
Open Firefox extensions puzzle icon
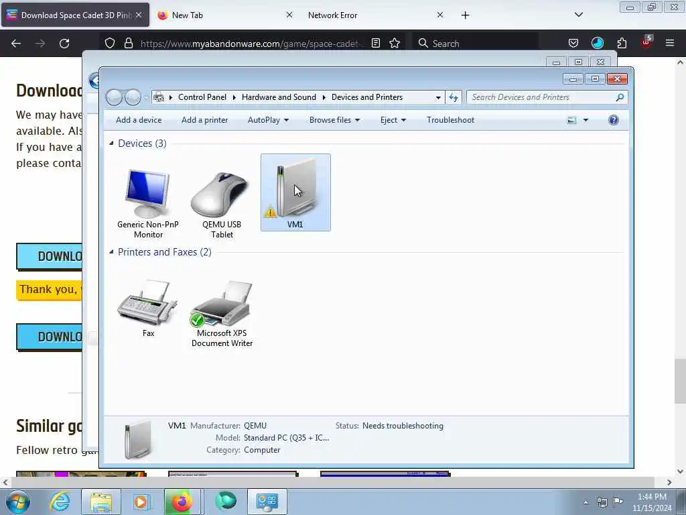coord(622,44)
